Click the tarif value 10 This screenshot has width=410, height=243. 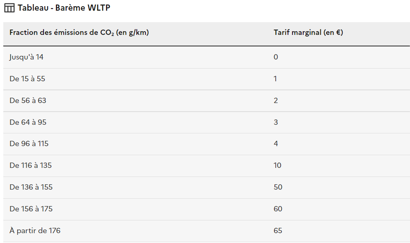(277, 165)
